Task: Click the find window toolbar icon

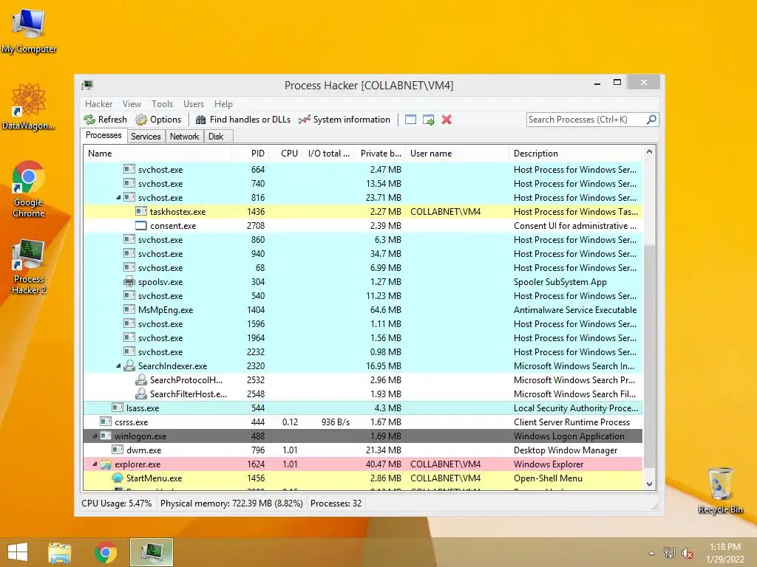Action: click(x=410, y=120)
